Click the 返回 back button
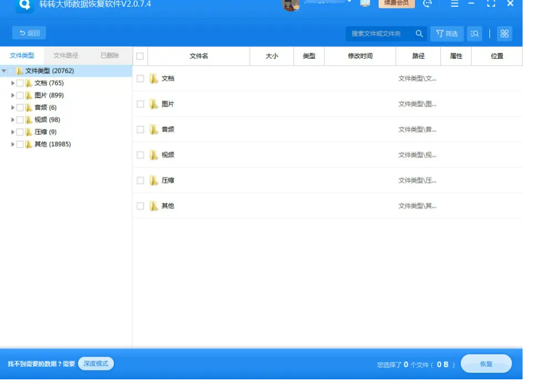 (29, 33)
